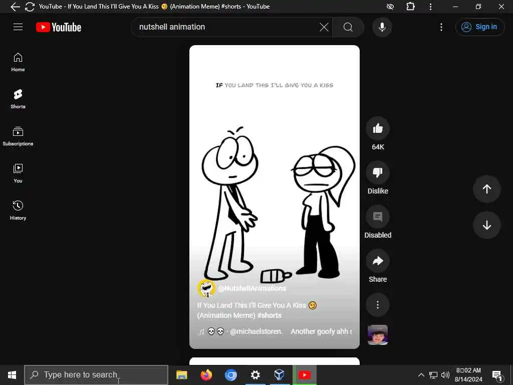This screenshot has width=513, height=385.
Task: Run search with magnifier button
Action: (x=348, y=27)
